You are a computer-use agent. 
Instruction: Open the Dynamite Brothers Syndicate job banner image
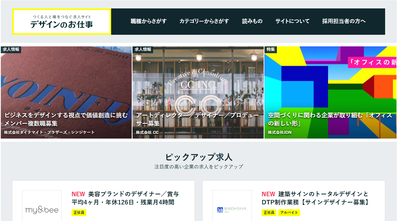66,79
